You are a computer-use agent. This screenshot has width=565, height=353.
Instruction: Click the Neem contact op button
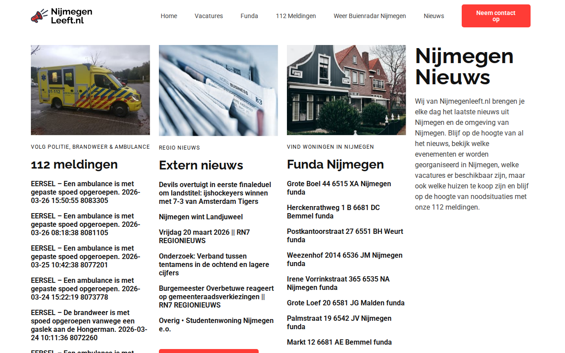(x=496, y=16)
